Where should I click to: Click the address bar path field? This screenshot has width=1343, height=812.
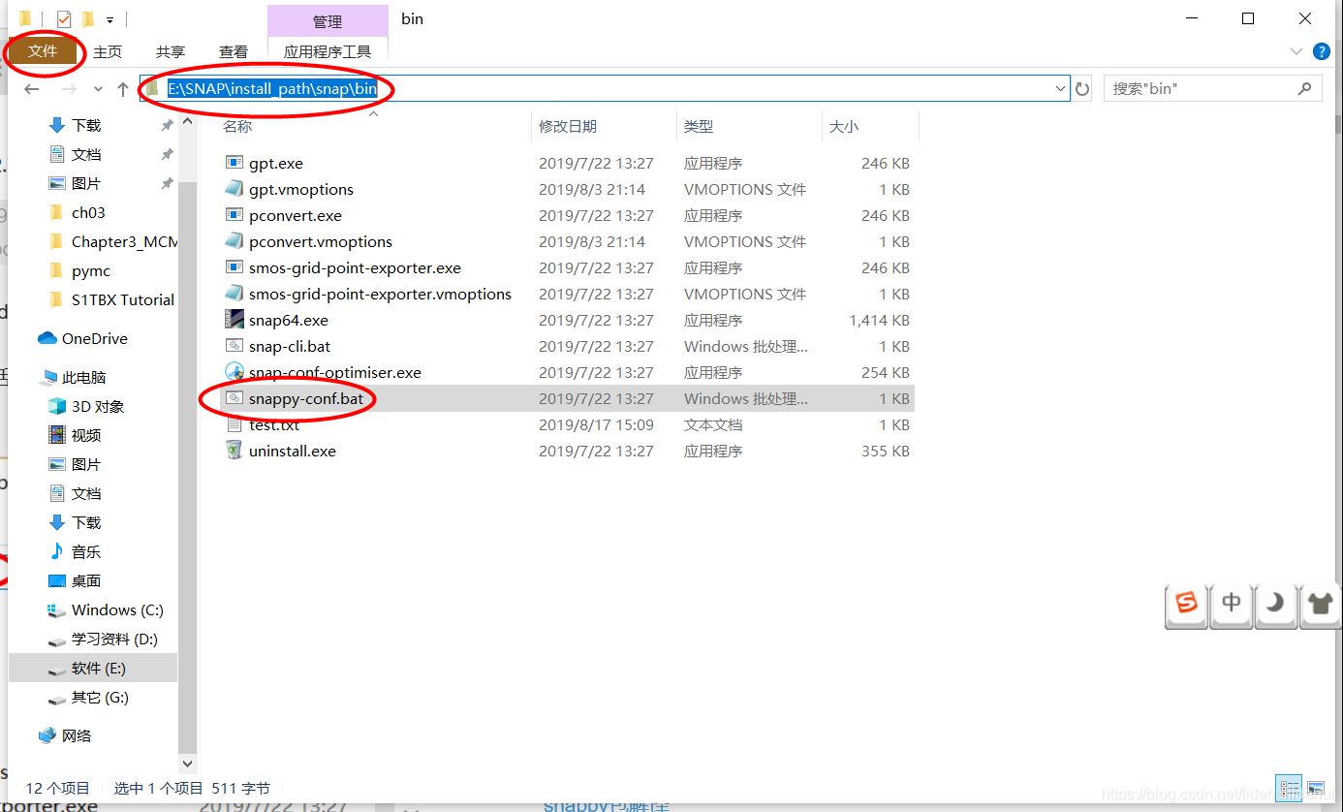605,88
